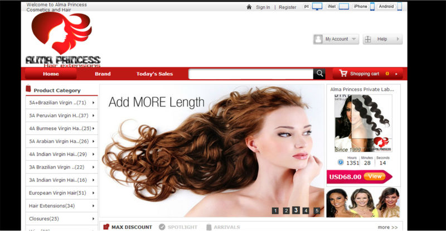Screen dimensions: 446x231
Task: Open the Brand menu item
Action: 103,74
